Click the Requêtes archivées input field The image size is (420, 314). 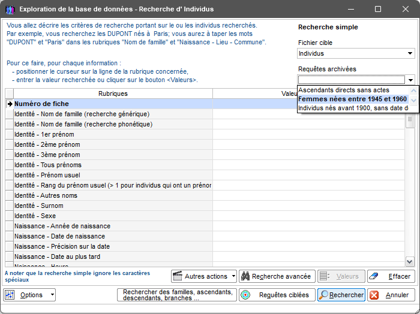(352, 80)
